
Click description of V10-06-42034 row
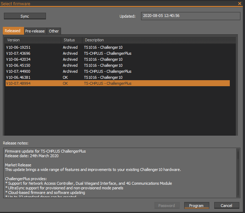coord(103,59)
